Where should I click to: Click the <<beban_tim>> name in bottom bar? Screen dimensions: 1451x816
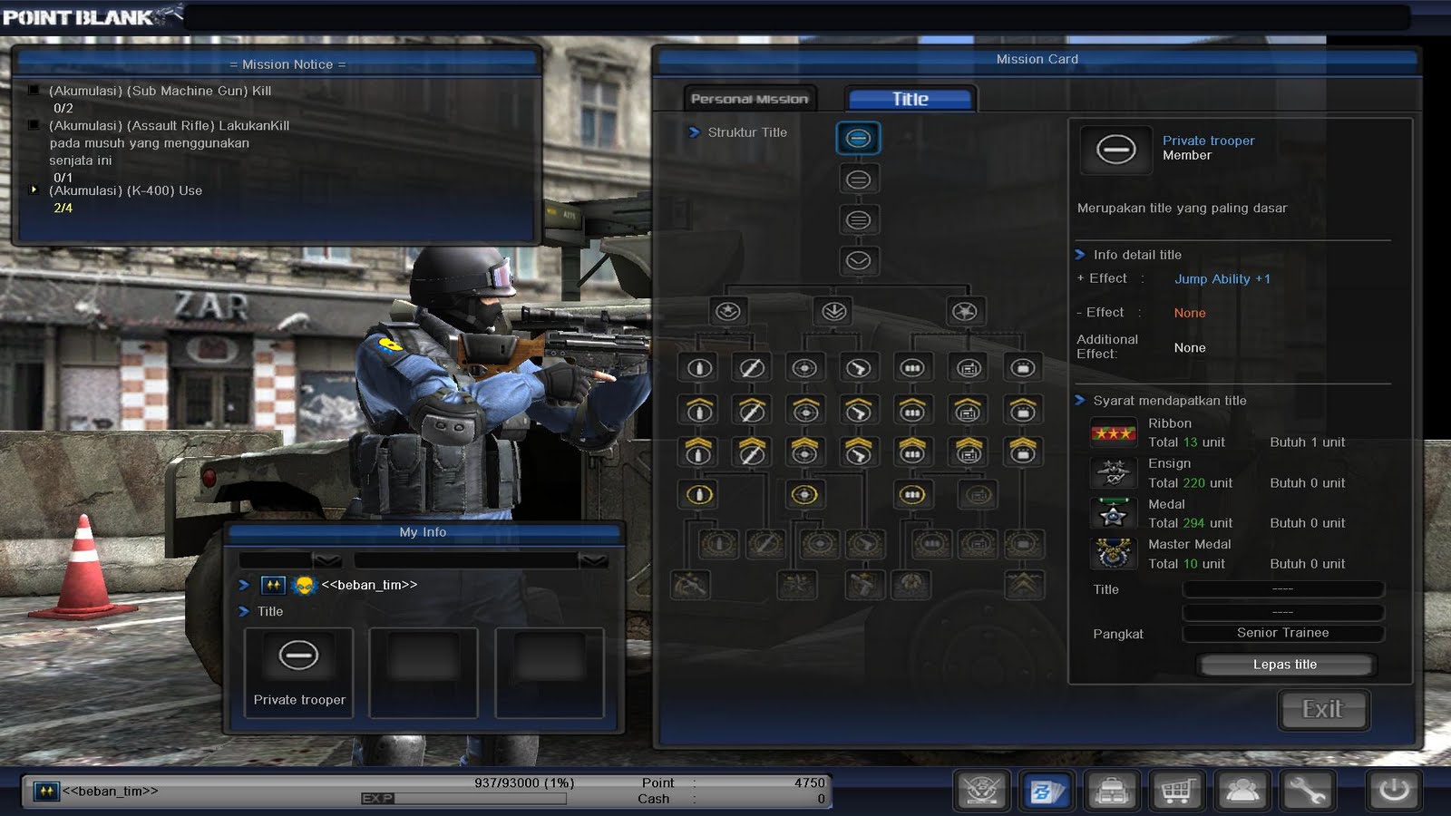click(110, 791)
